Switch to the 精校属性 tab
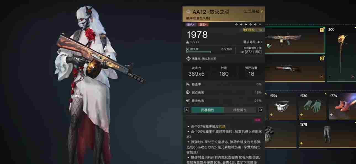 [240, 110]
